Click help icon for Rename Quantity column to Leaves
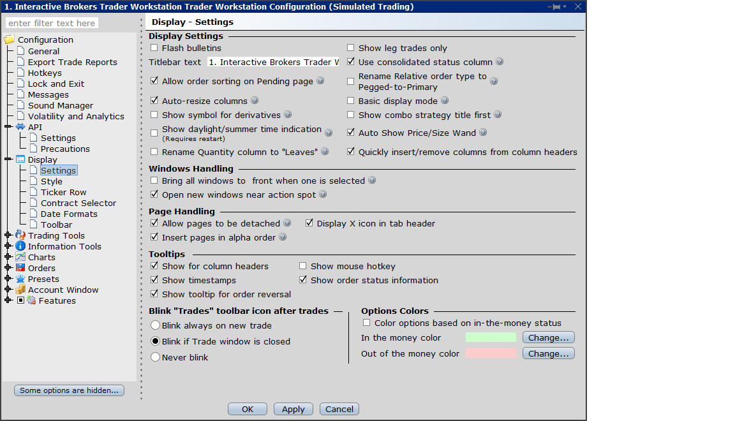 325,151
